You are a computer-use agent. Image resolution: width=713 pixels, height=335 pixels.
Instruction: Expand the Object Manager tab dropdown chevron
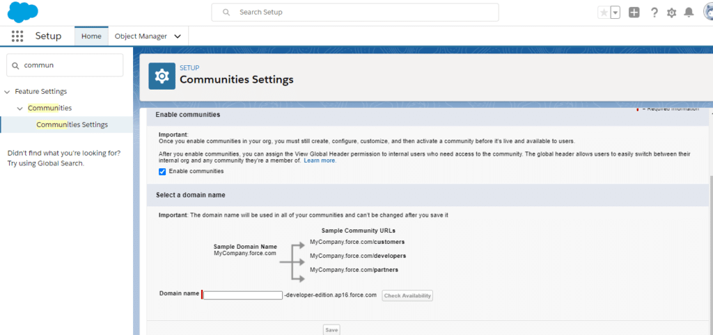pos(178,36)
